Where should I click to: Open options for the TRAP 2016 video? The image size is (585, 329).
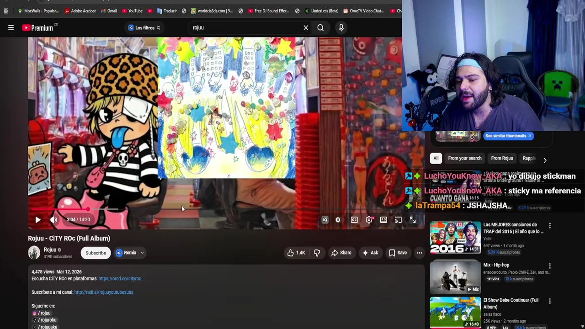550,226
